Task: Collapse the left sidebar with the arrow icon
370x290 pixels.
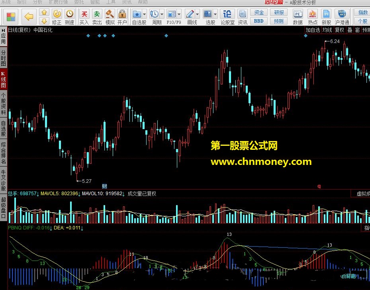Action: [3, 30]
